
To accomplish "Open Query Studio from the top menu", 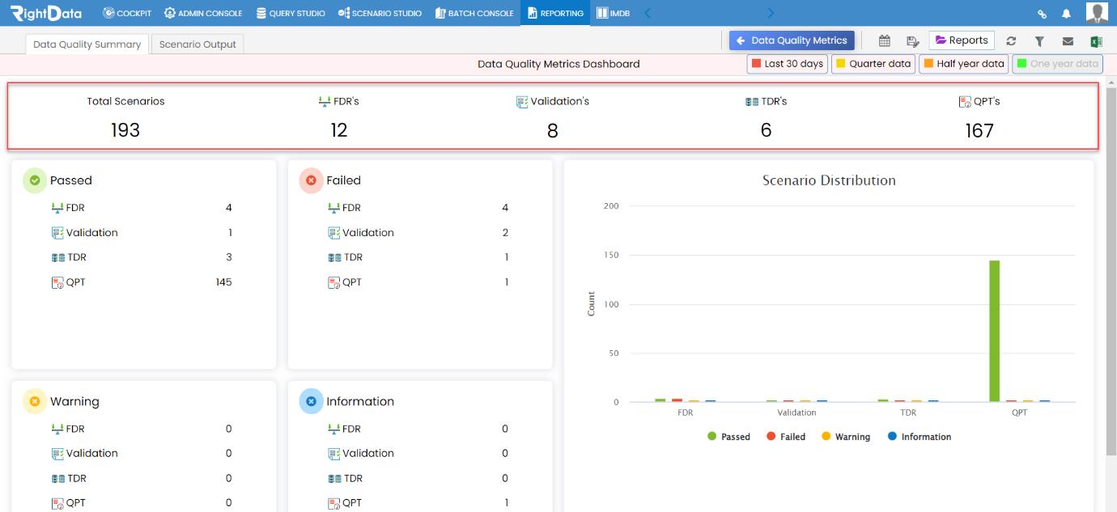I will point(291,13).
